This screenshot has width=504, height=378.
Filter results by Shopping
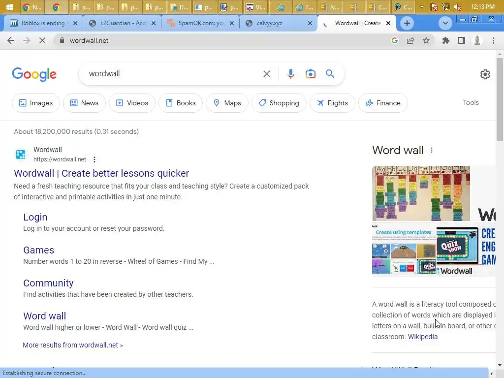point(279,103)
